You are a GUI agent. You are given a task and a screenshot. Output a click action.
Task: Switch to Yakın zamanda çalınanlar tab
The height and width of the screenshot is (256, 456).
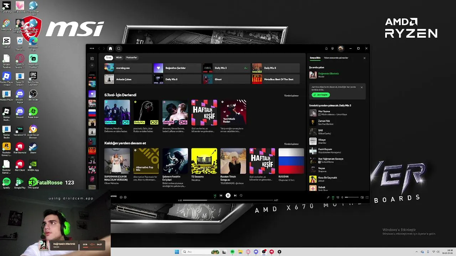(x=336, y=58)
